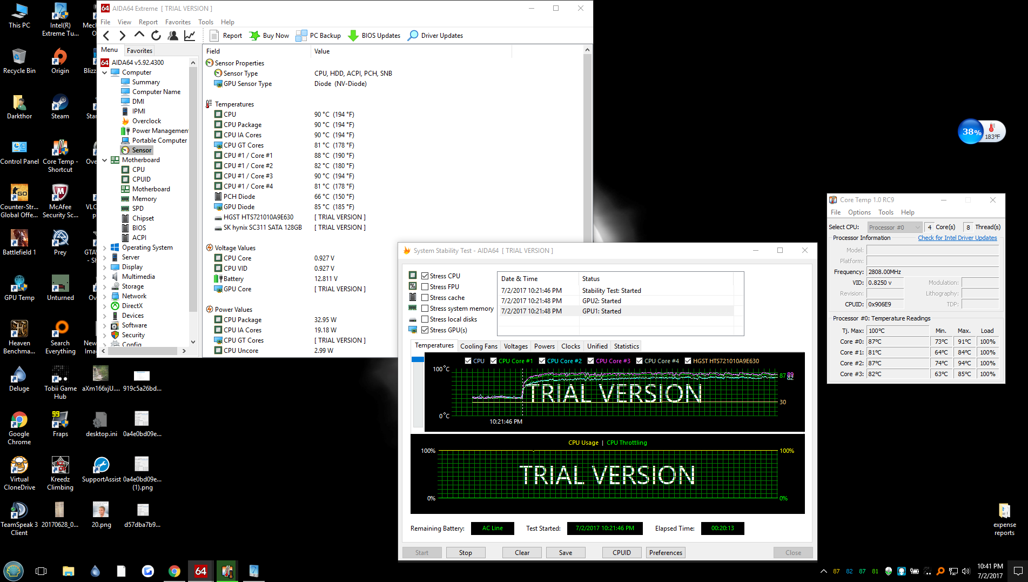
Task: Click the Windows Start button
Action: click(14, 571)
